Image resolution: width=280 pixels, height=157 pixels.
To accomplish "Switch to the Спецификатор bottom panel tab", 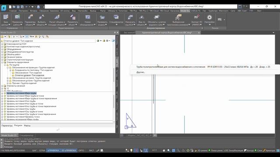I will coord(26,136).
